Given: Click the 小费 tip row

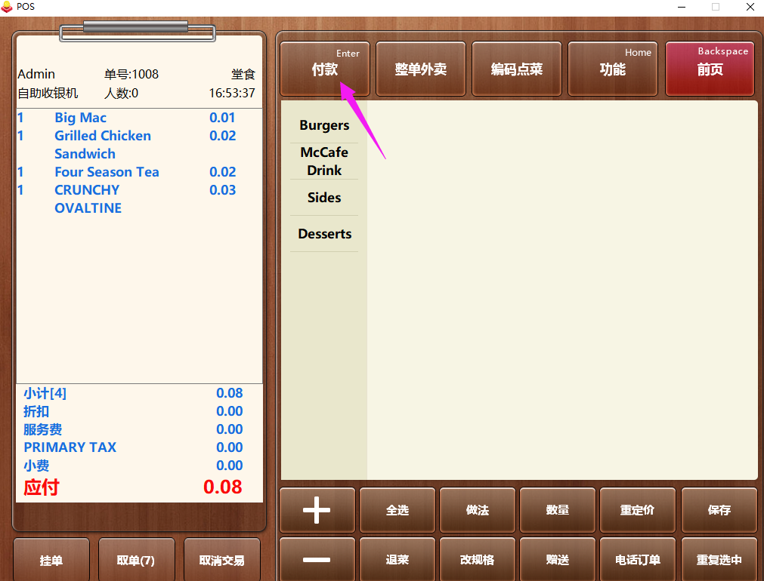Looking at the screenshot, I should coord(139,466).
